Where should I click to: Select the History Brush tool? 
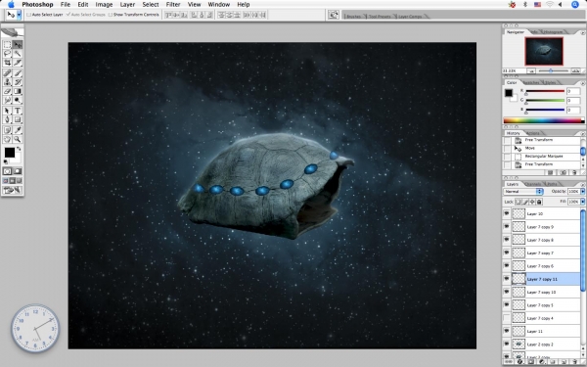pos(18,82)
